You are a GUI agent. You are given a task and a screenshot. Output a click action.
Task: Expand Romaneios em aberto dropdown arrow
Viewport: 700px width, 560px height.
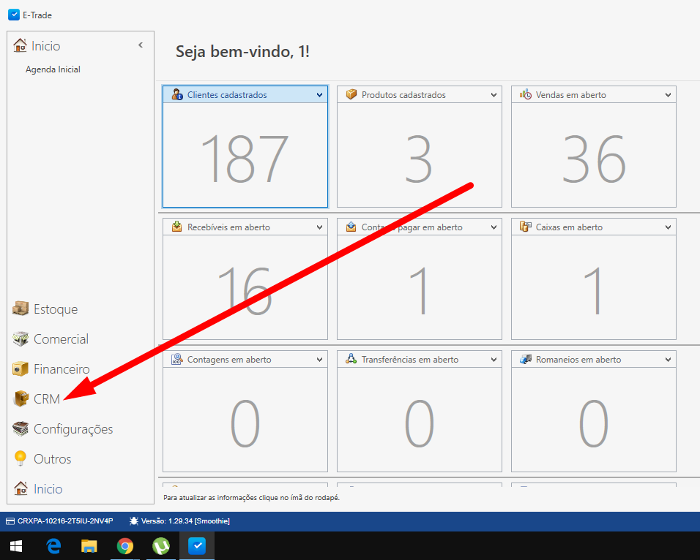pos(668,360)
